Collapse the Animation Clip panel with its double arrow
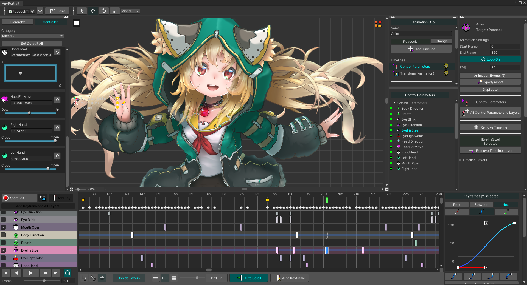The image size is (527, 285). point(393,17)
